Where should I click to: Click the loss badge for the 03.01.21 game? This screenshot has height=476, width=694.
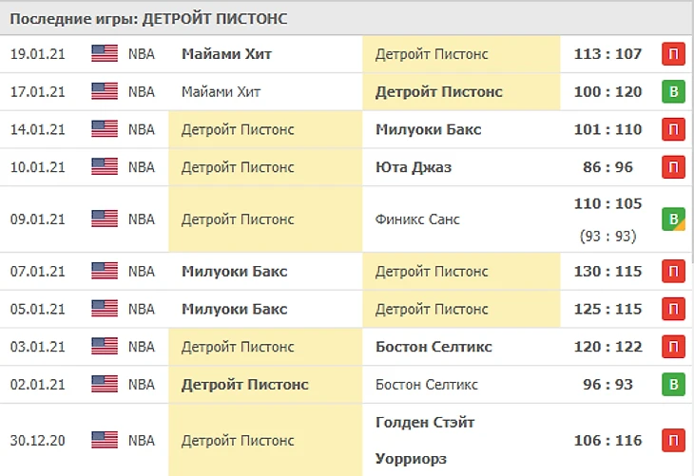(x=673, y=347)
